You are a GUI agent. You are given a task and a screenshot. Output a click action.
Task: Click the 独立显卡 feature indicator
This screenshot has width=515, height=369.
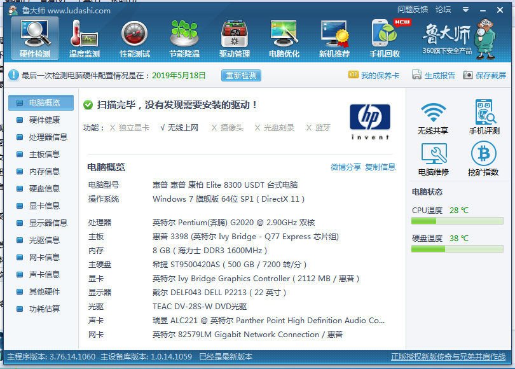point(130,127)
